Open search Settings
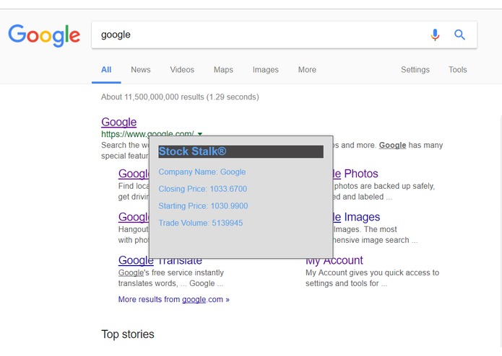The width and height of the screenshot is (502, 356). tap(415, 70)
